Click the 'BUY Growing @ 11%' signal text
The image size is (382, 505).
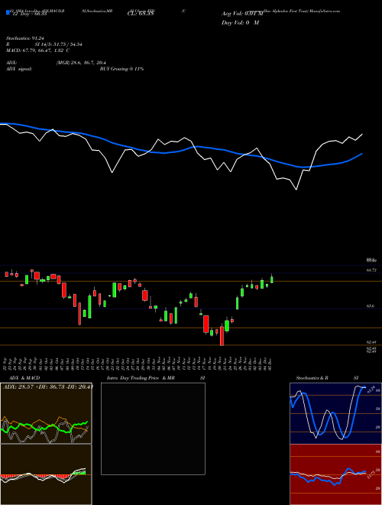(x=121, y=69)
